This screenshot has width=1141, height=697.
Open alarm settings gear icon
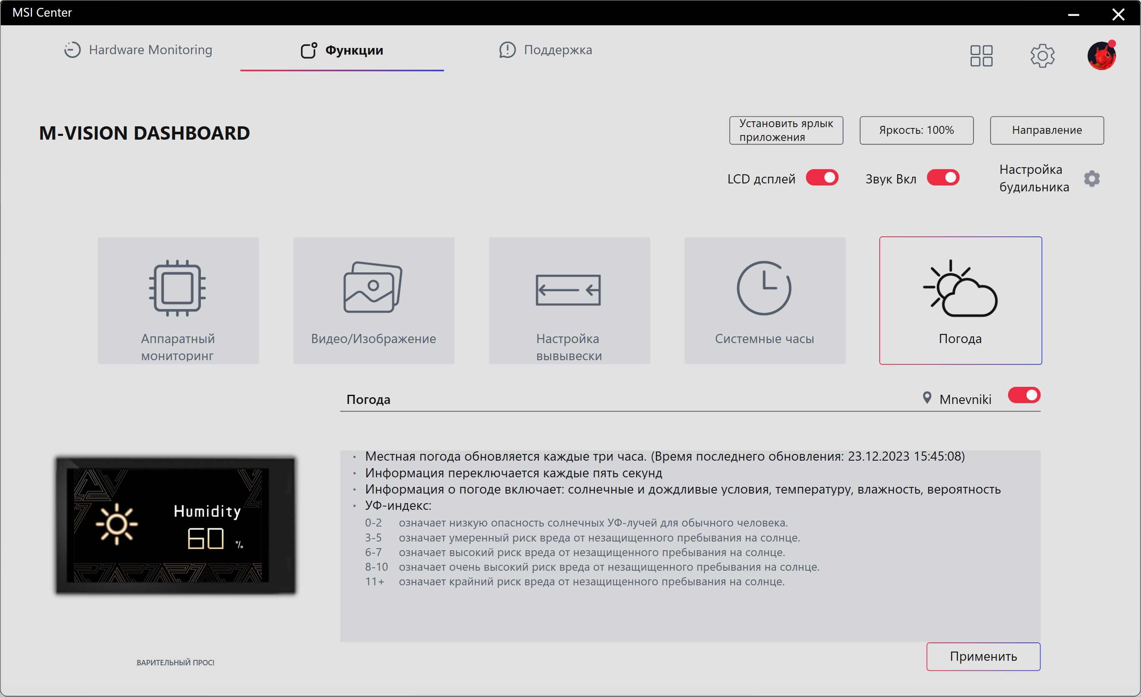click(x=1091, y=178)
